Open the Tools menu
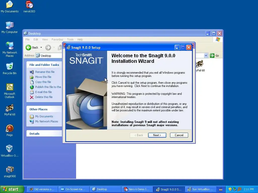This screenshot has width=258, height=193. [x=70, y=39]
